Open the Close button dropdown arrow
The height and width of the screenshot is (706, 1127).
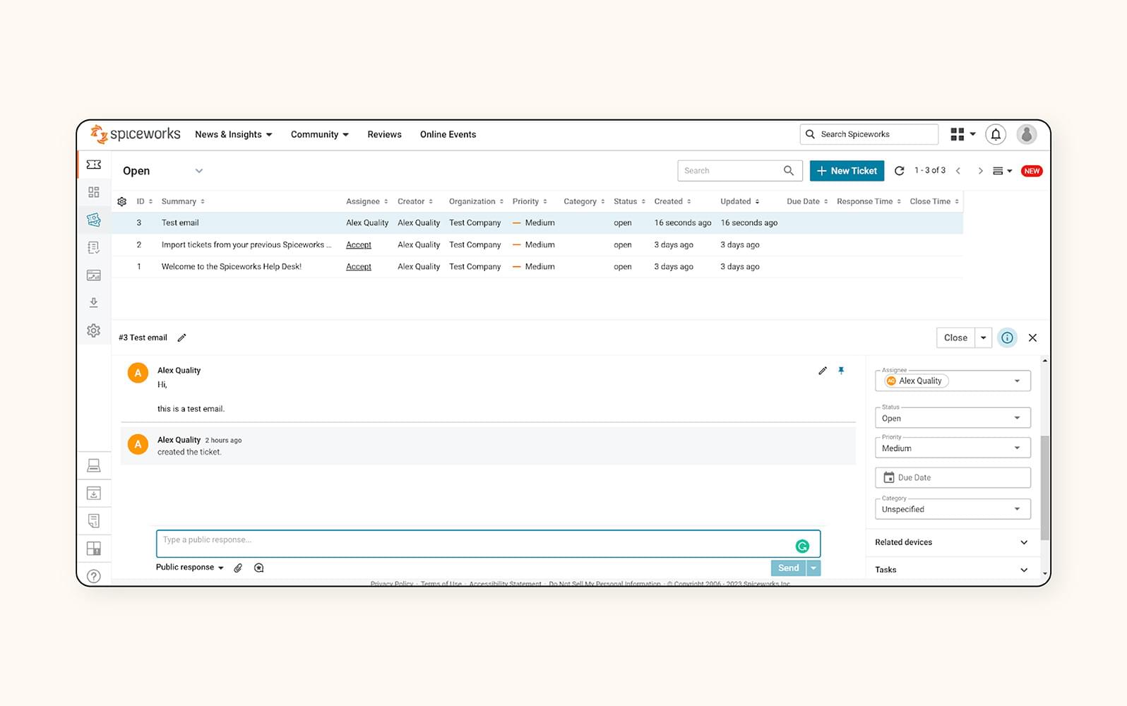(984, 337)
